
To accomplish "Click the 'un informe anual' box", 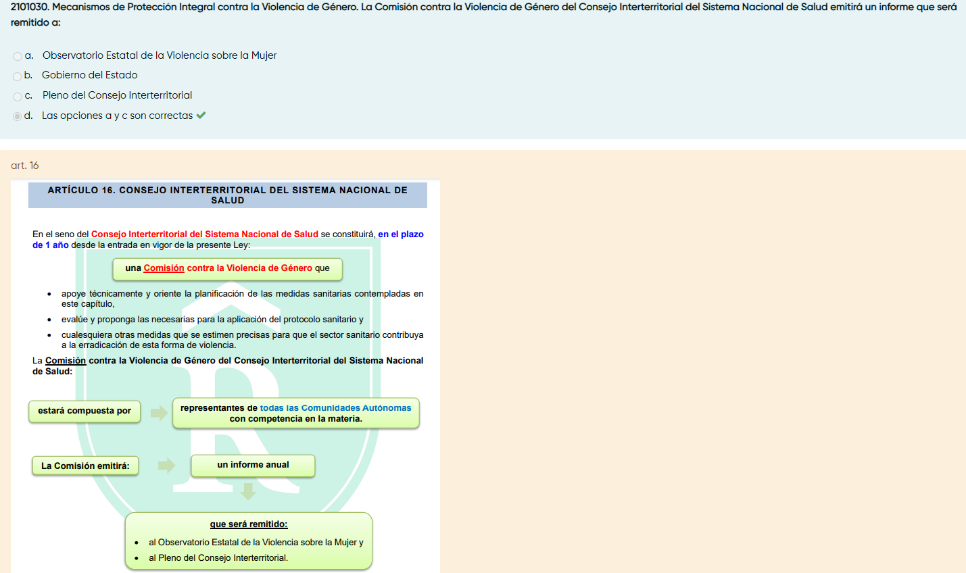I will pyautogui.click(x=253, y=465).
